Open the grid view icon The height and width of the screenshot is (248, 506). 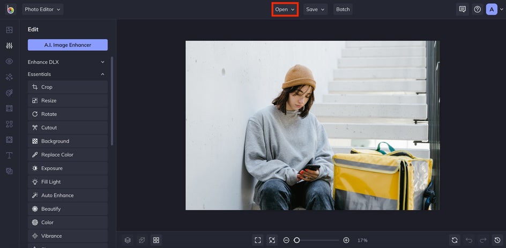(156, 240)
